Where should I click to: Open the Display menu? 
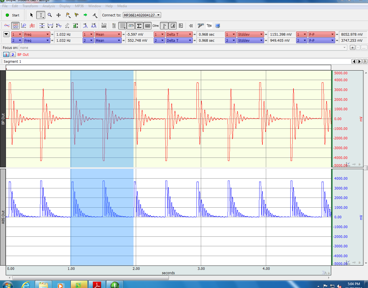(x=65, y=6)
